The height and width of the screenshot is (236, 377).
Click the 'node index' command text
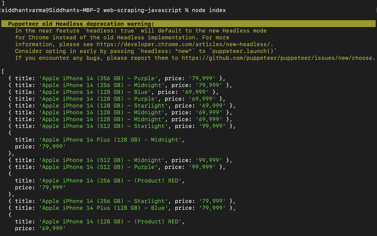click(209, 10)
